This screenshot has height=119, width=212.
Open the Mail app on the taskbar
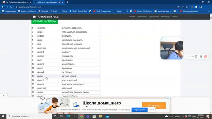point(107,116)
